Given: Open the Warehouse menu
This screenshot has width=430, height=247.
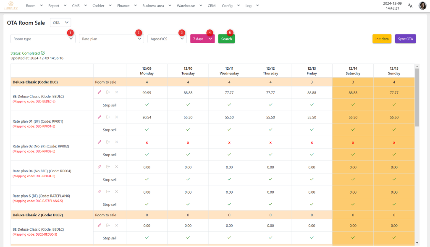Looking at the screenshot, I should tap(189, 6).
